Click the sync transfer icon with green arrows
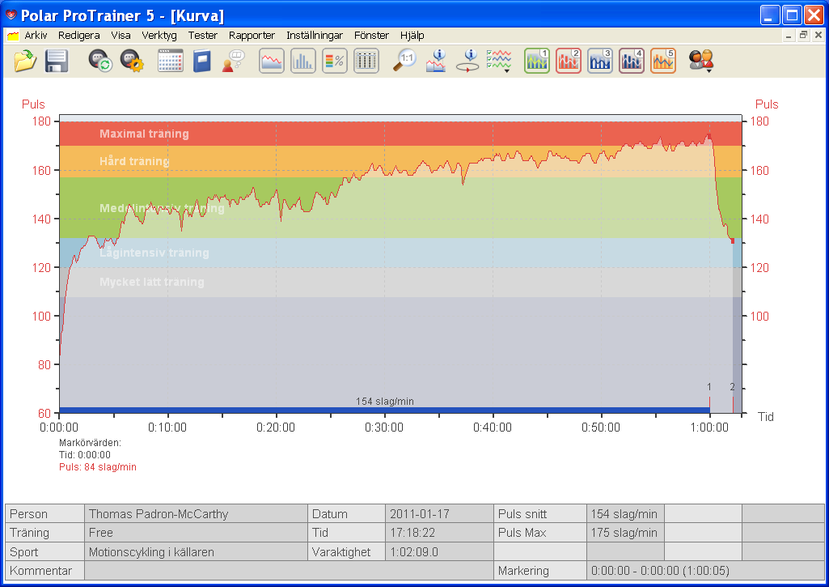This screenshot has height=587, width=829. 100,61
